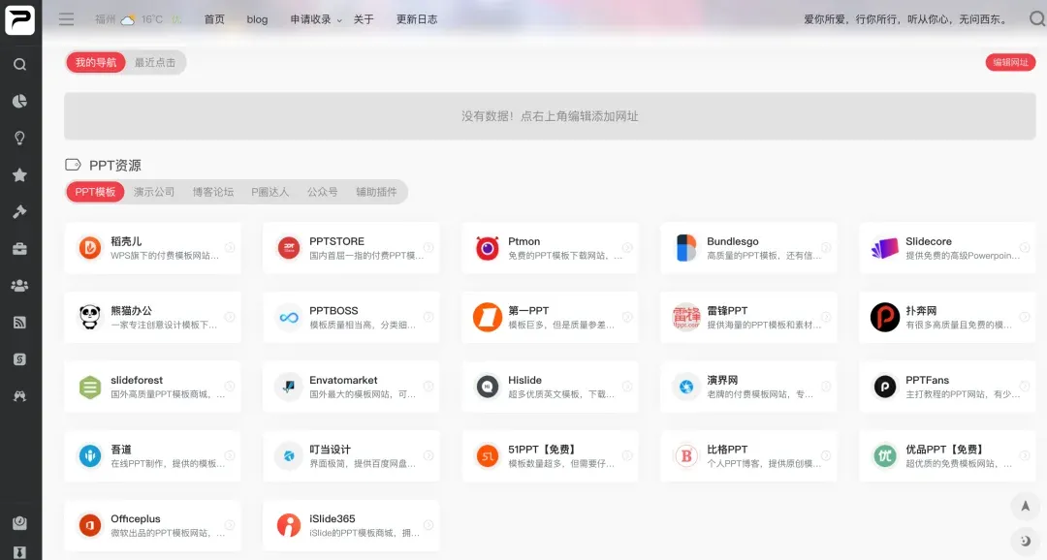Select the pie chart icon in the sidebar
The height and width of the screenshot is (560, 1047).
(x=20, y=101)
